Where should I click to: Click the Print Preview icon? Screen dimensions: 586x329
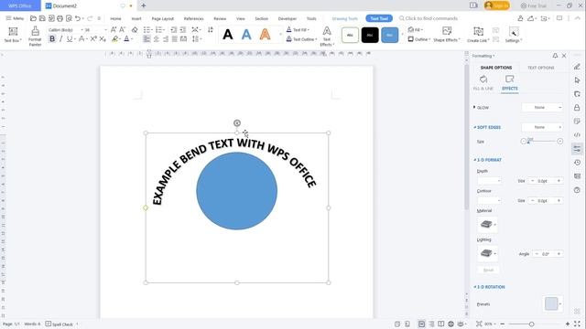pos(69,18)
